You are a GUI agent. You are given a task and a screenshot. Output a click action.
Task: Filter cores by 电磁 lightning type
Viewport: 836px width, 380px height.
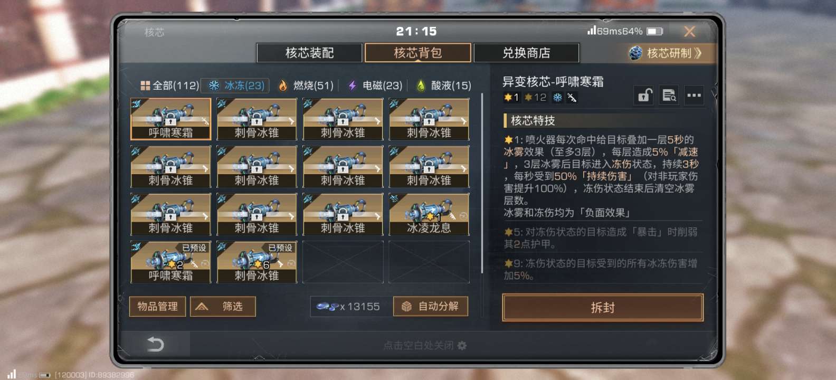(375, 85)
